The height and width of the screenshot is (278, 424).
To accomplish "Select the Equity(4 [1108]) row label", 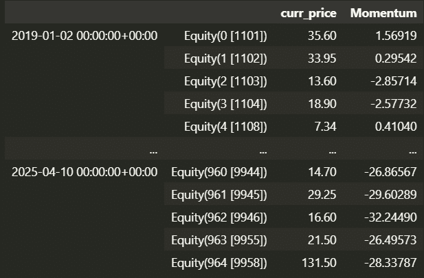I will 225,127.
